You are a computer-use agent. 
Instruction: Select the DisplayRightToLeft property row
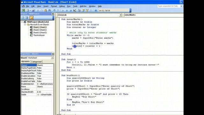37,71
